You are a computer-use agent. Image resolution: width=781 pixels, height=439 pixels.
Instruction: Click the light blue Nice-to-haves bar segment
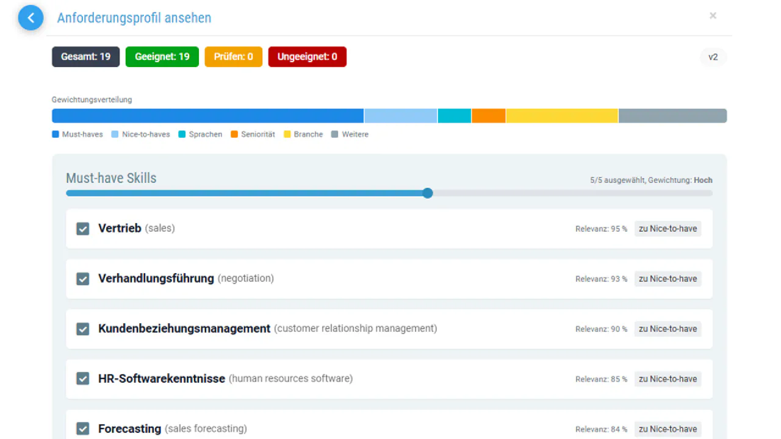(401, 116)
